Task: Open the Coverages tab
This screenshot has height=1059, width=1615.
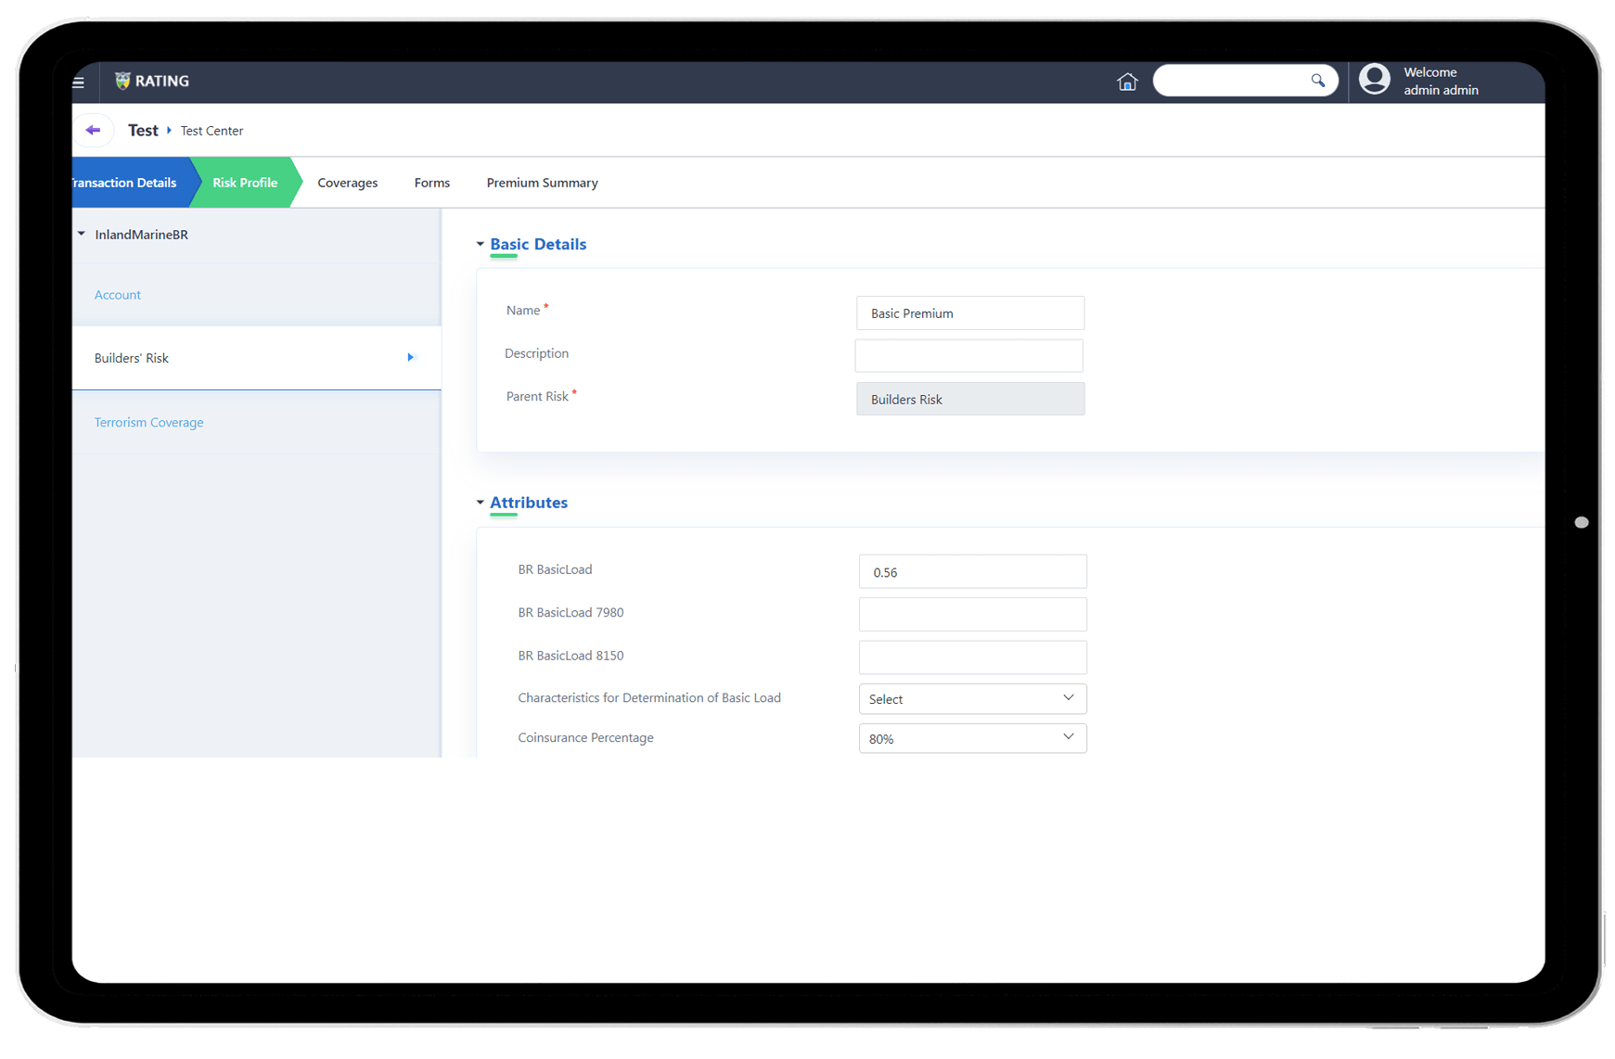Action: click(347, 183)
